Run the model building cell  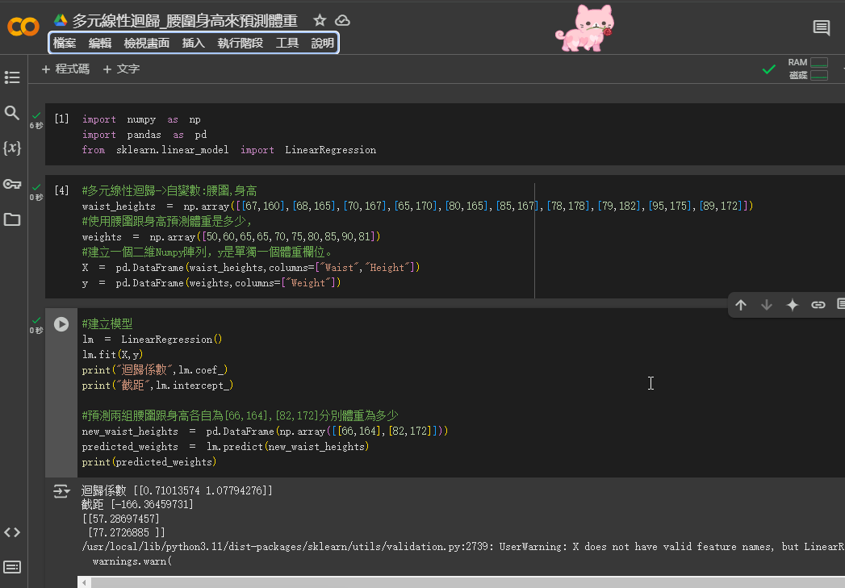[x=61, y=324]
